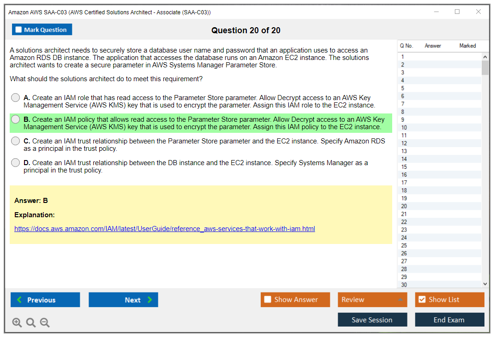This screenshot has height=339, width=496.
Task: Reset zoom with the plain magnifier icon
Action: pos(31,323)
